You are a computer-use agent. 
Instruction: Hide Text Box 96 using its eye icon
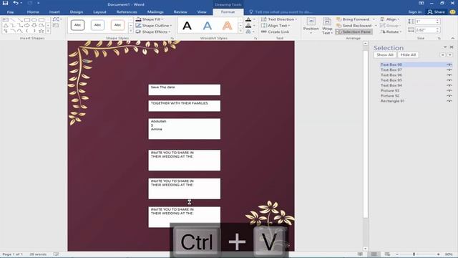pyautogui.click(x=449, y=75)
